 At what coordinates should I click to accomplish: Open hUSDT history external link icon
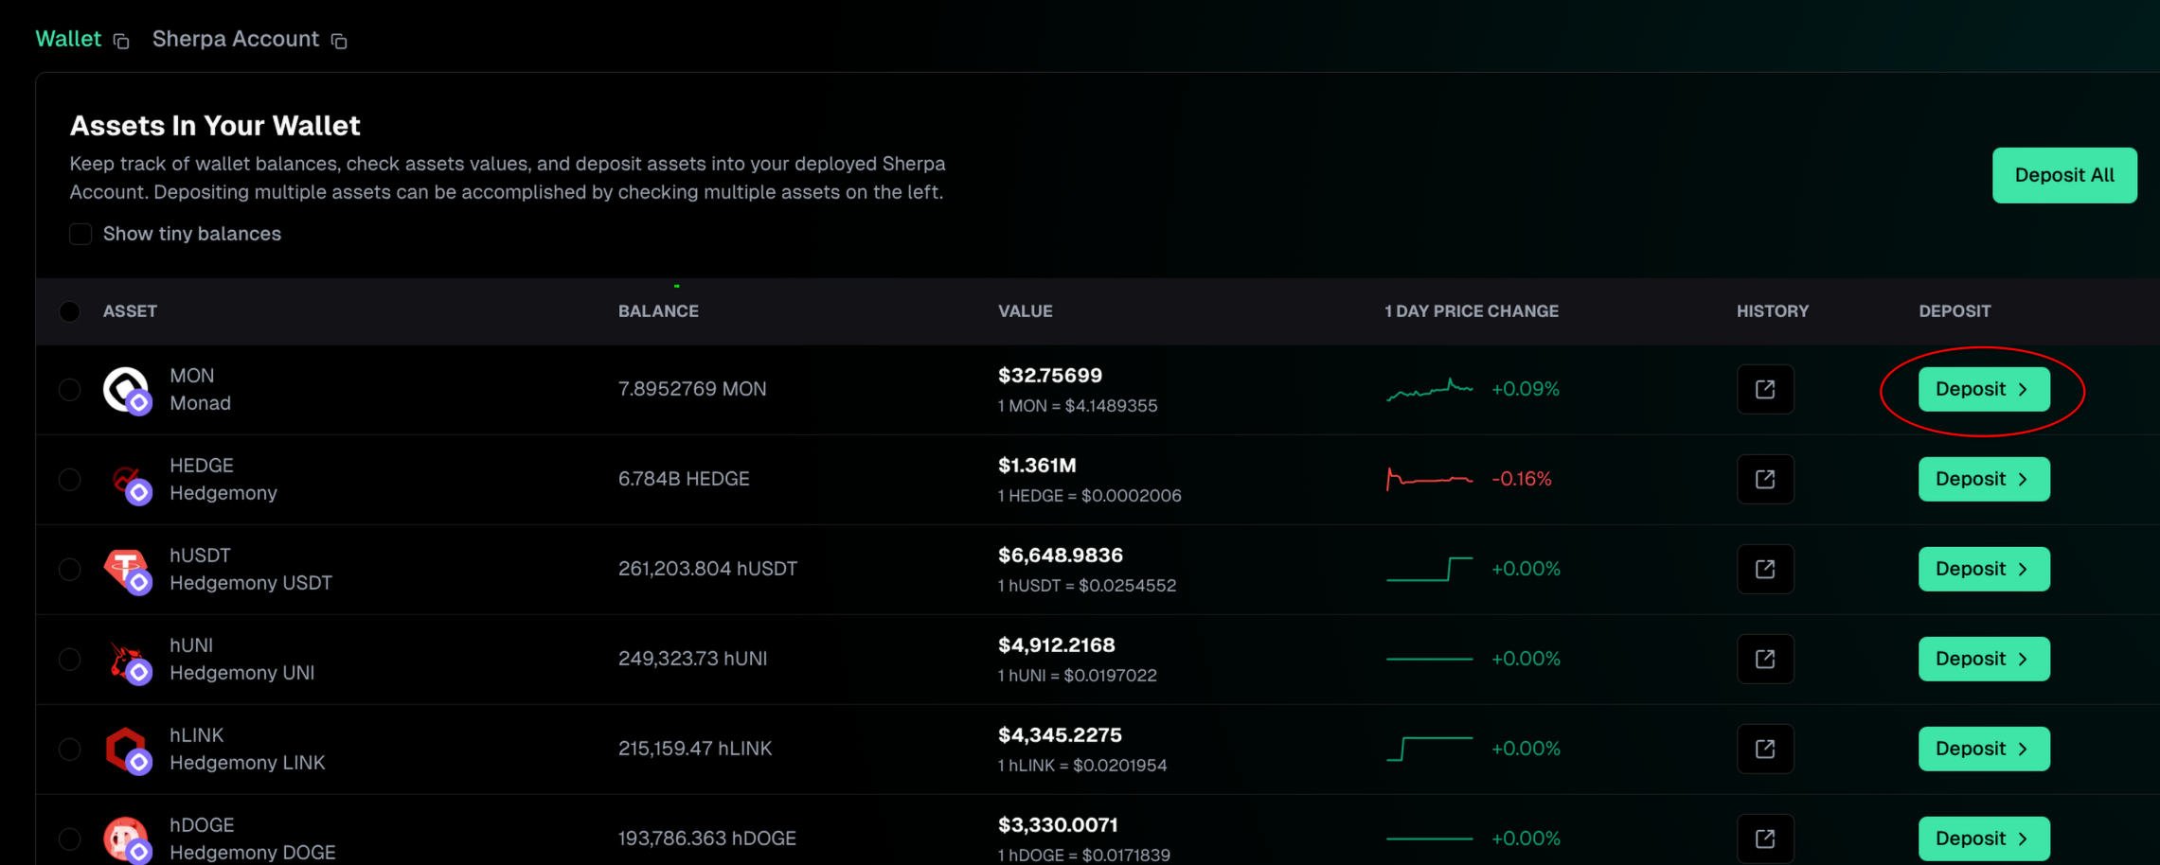pos(1764,569)
